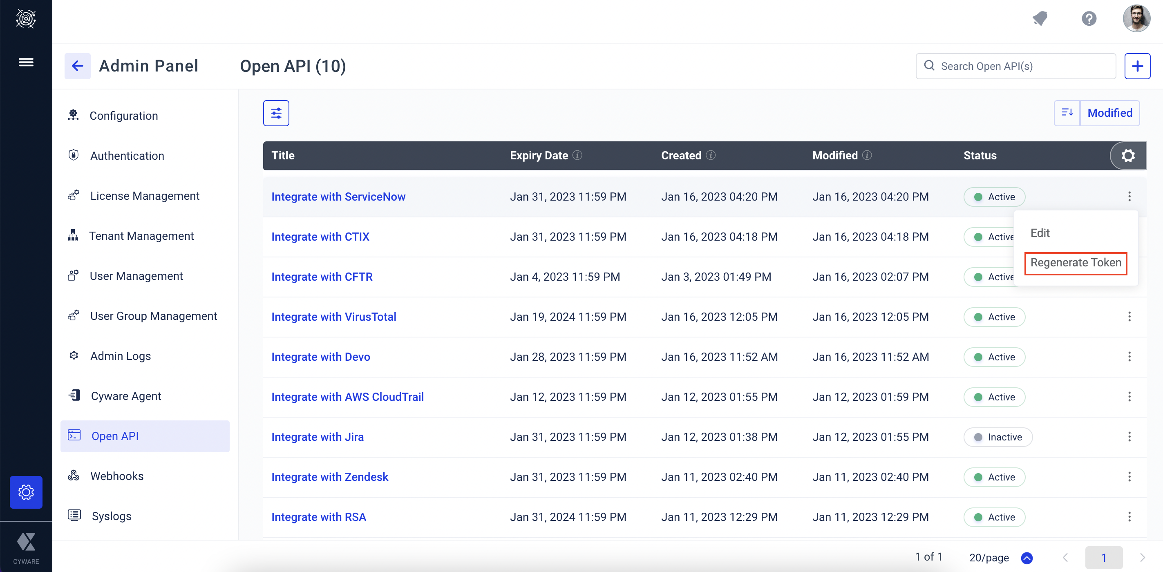Open the table column settings gear
Viewport: 1163px width, 572px height.
pos(1128,155)
